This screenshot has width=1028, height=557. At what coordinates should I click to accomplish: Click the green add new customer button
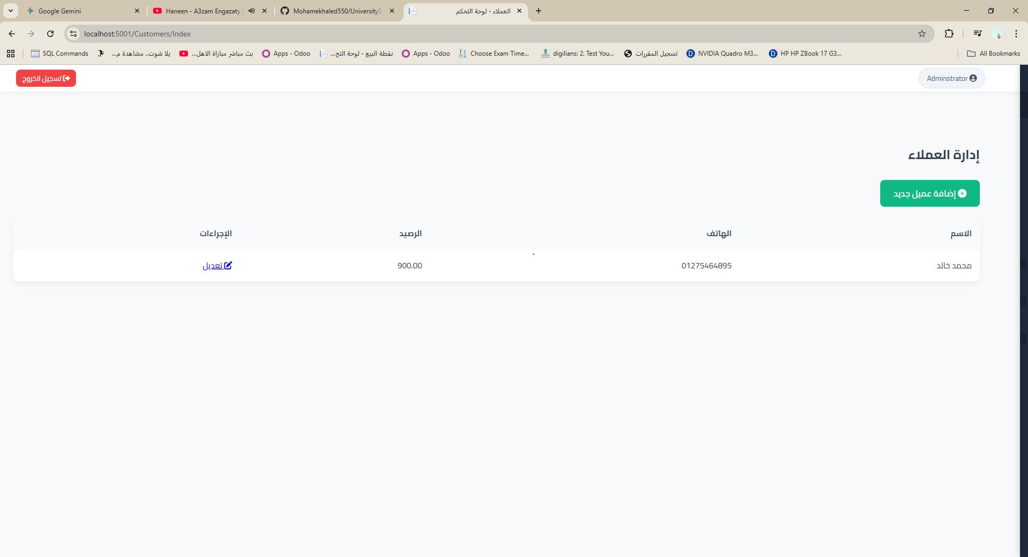coord(929,193)
